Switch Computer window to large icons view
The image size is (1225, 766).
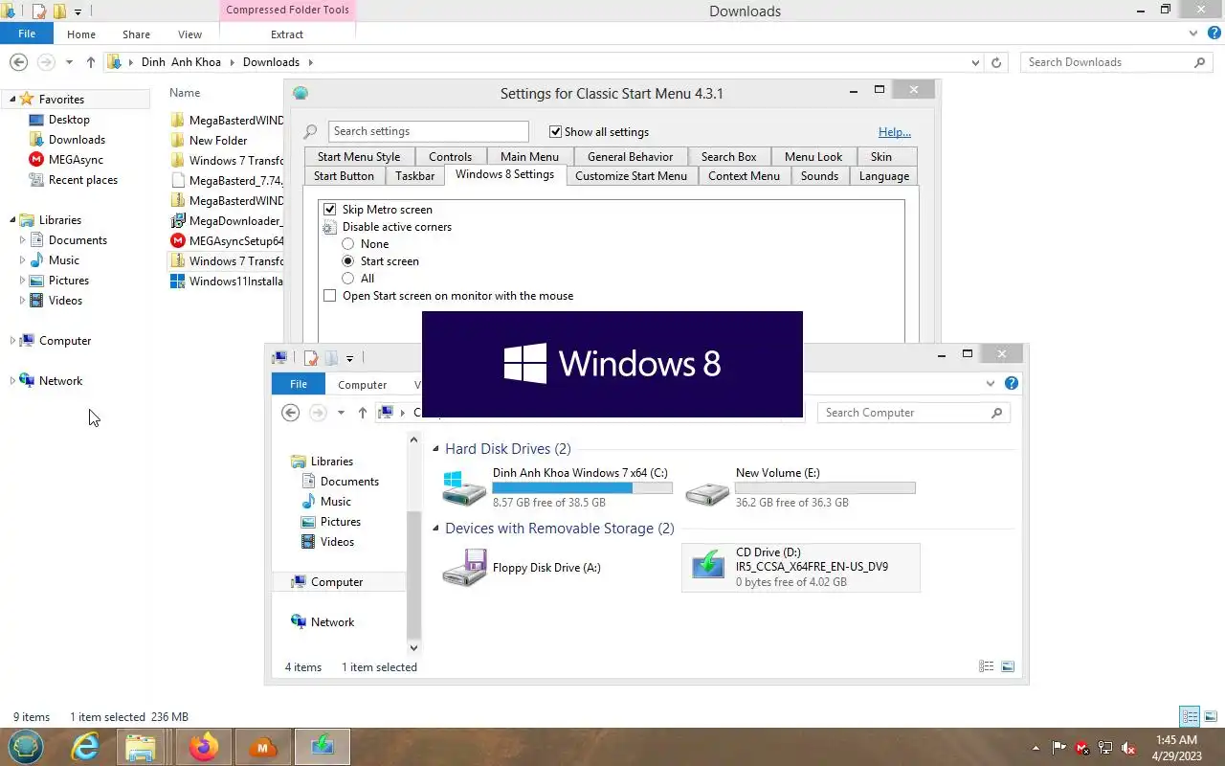point(1007,666)
